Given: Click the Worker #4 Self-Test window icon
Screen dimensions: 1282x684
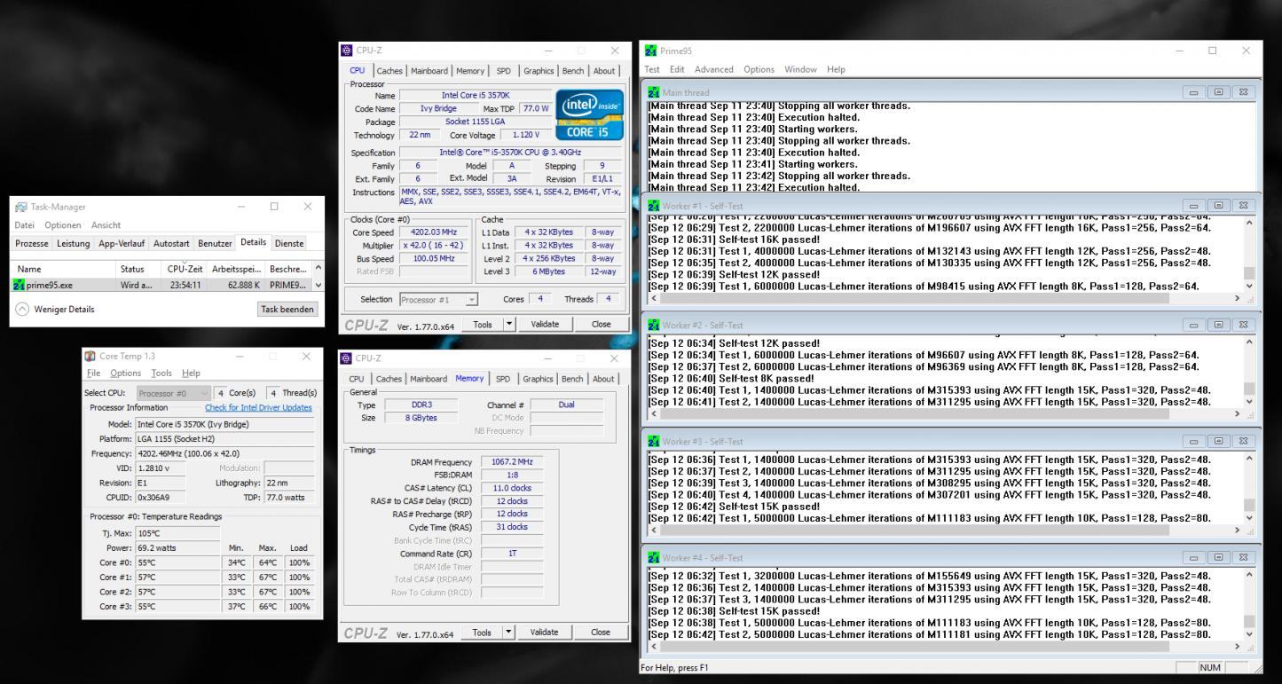Looking at the screenshot, I should [x=655, y=558].
